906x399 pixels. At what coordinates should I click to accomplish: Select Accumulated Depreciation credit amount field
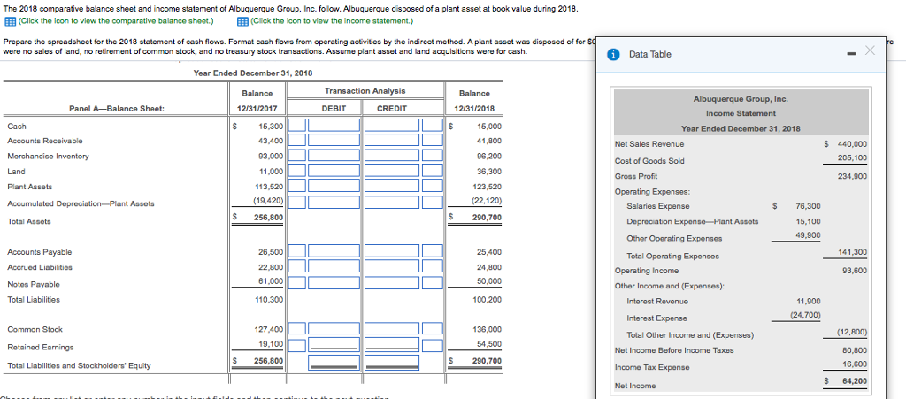[x=392, y=201]
